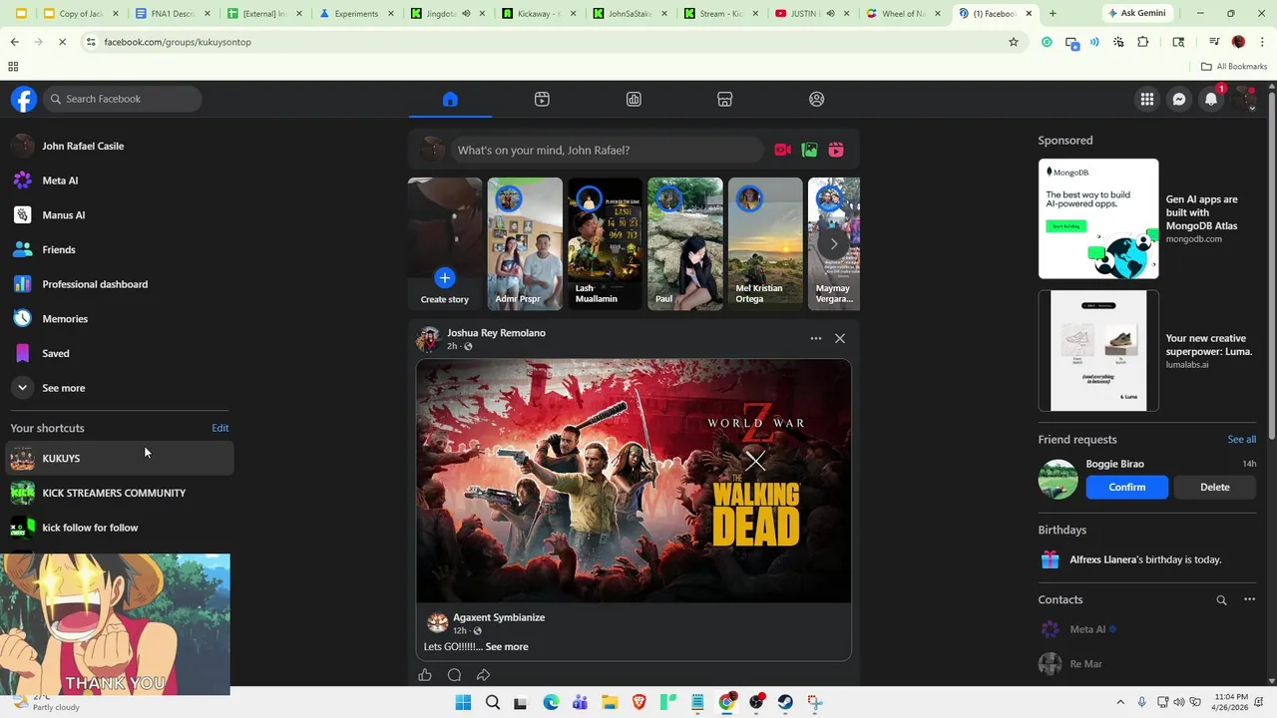
Task: Open Meta AI contact chat
Action: (1147, 629)
